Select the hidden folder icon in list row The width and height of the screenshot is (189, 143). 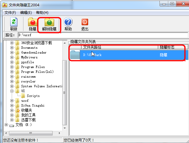coord(75,55)
